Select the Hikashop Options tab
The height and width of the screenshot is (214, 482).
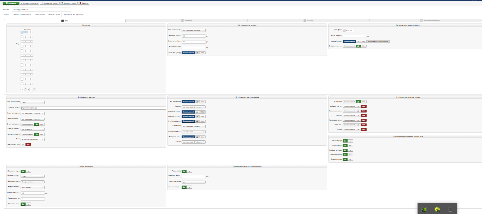tap(54, 15)
